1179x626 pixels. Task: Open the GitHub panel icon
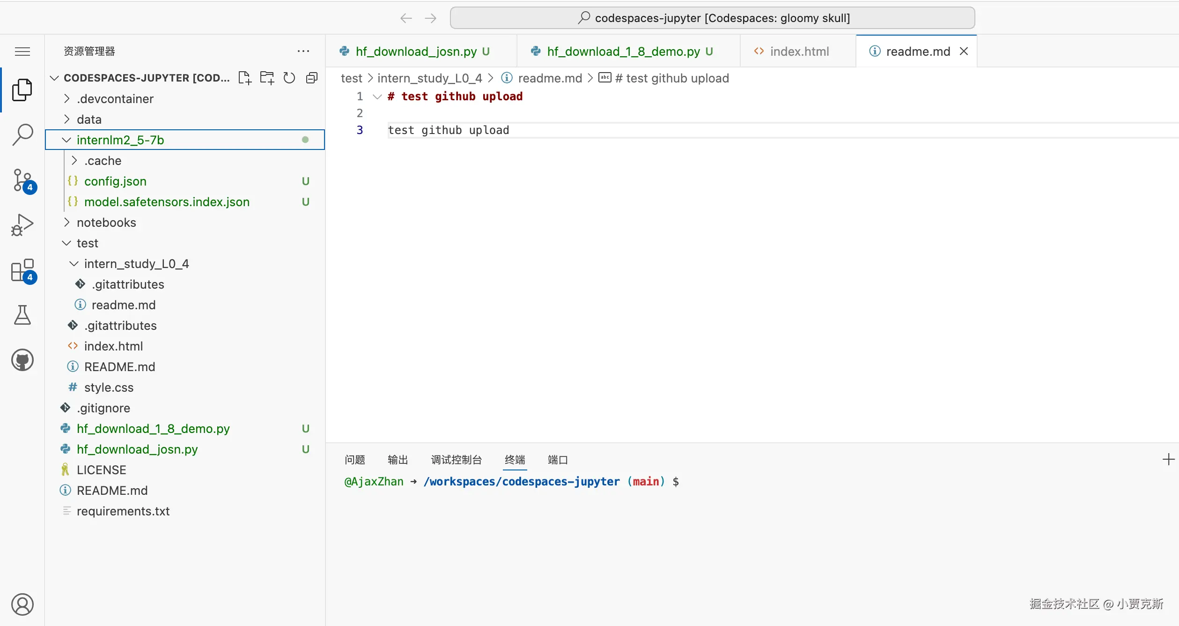click(22, 360)
